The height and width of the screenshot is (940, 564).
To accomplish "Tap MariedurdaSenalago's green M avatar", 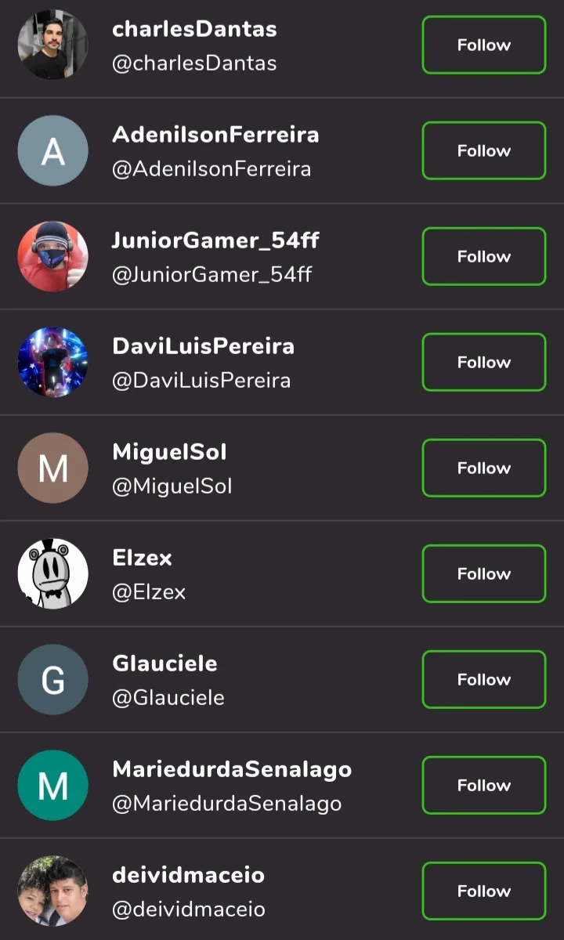I will [53, 786].
